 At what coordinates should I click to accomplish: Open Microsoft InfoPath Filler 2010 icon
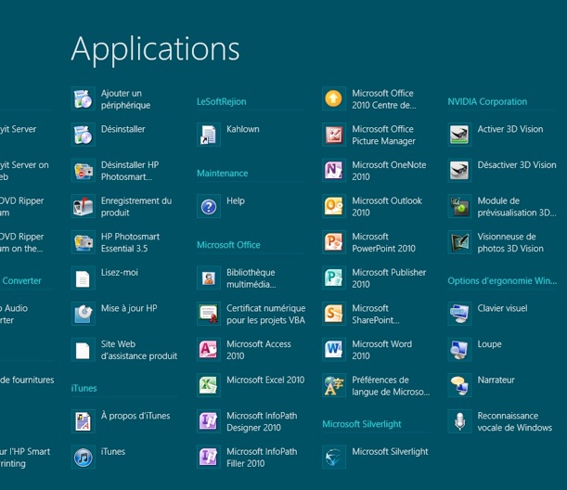(209, 458)
